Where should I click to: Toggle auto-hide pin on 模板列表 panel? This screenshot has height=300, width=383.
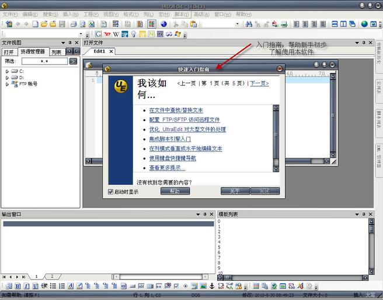(364, 214)
